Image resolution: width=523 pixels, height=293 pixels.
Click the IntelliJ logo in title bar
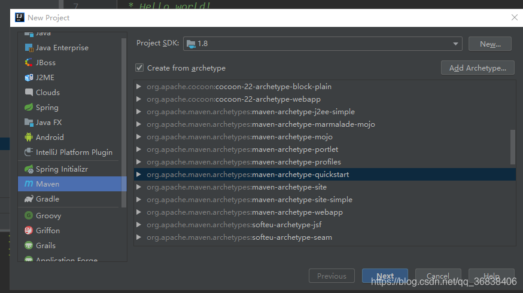coord(20,17)
